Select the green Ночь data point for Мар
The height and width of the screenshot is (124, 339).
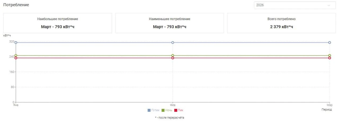[x=329, y=55]
